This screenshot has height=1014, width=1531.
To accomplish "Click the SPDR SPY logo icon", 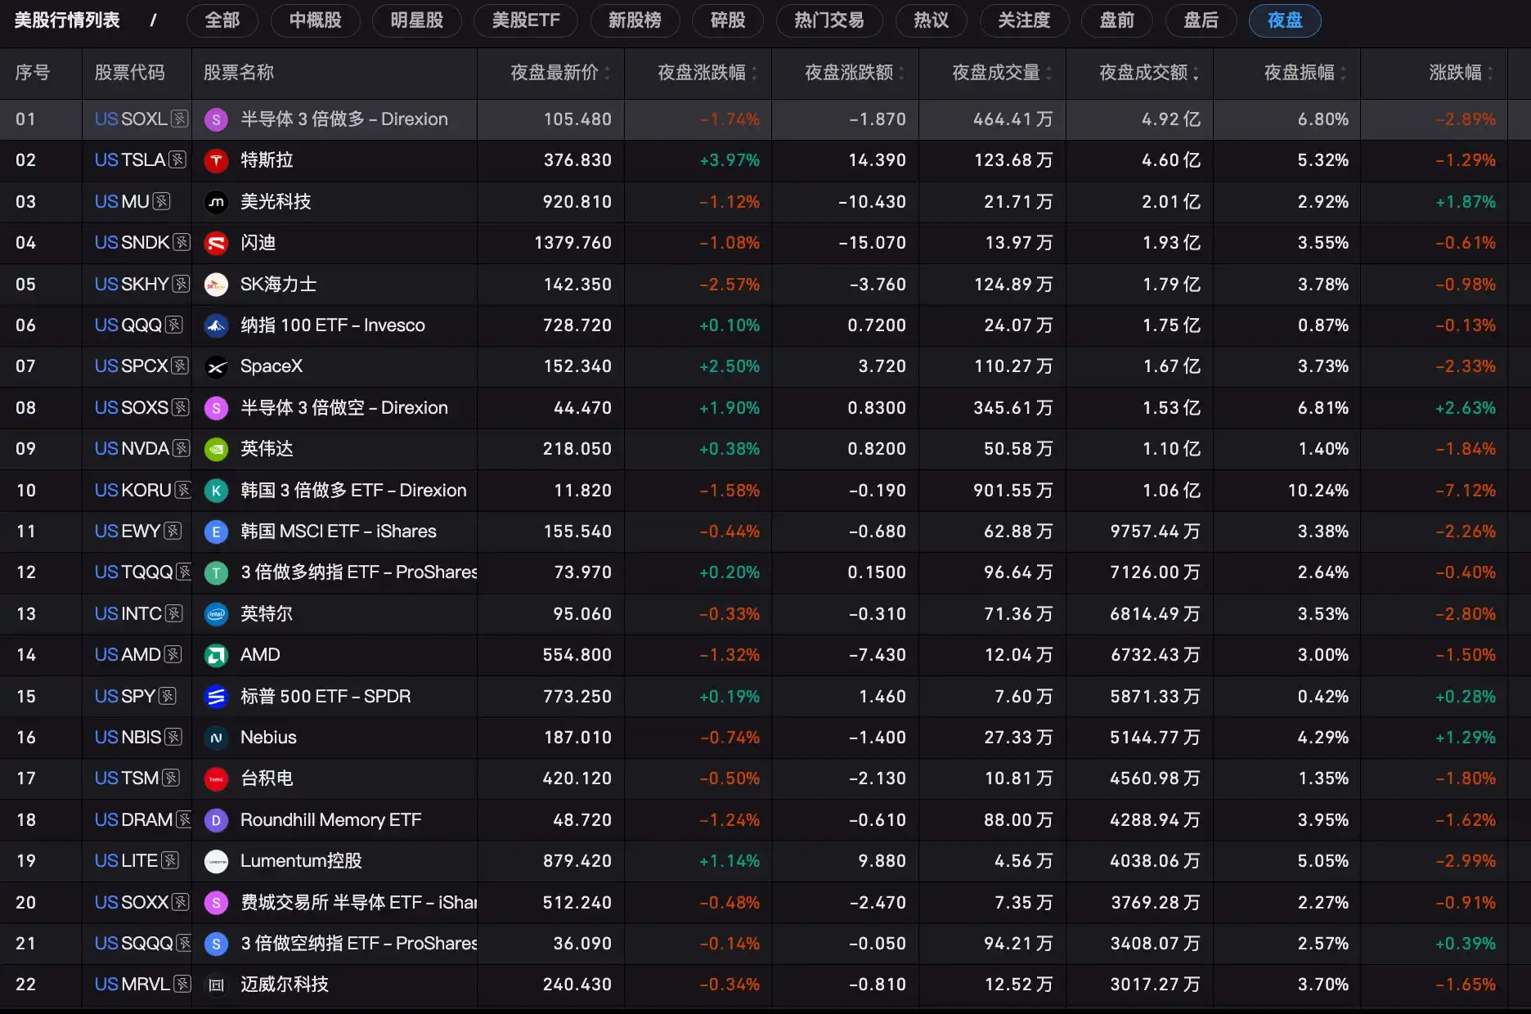I will [216, 697].
